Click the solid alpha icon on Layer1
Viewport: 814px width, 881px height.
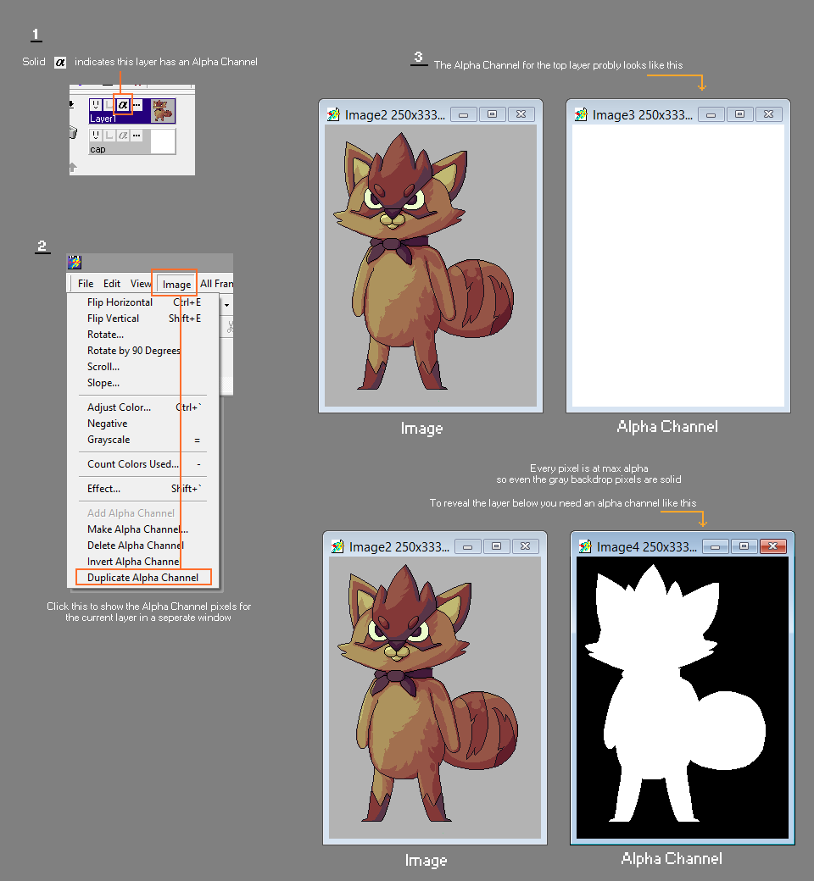tap(123, 105)
